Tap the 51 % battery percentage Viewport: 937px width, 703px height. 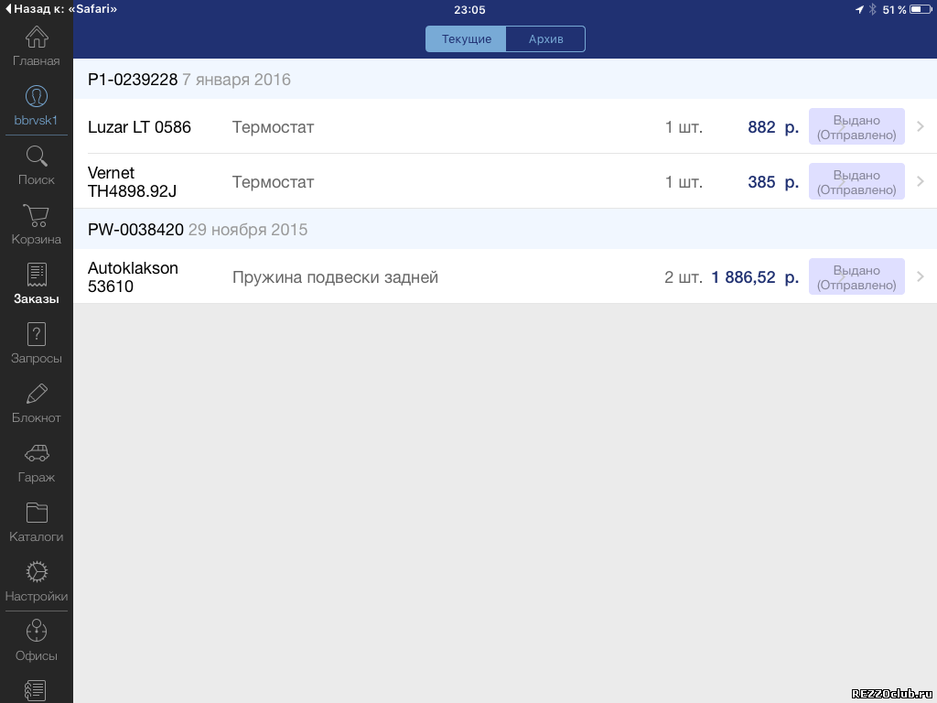[894, 9]
